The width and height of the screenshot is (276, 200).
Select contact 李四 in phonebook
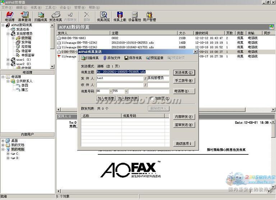25,85
